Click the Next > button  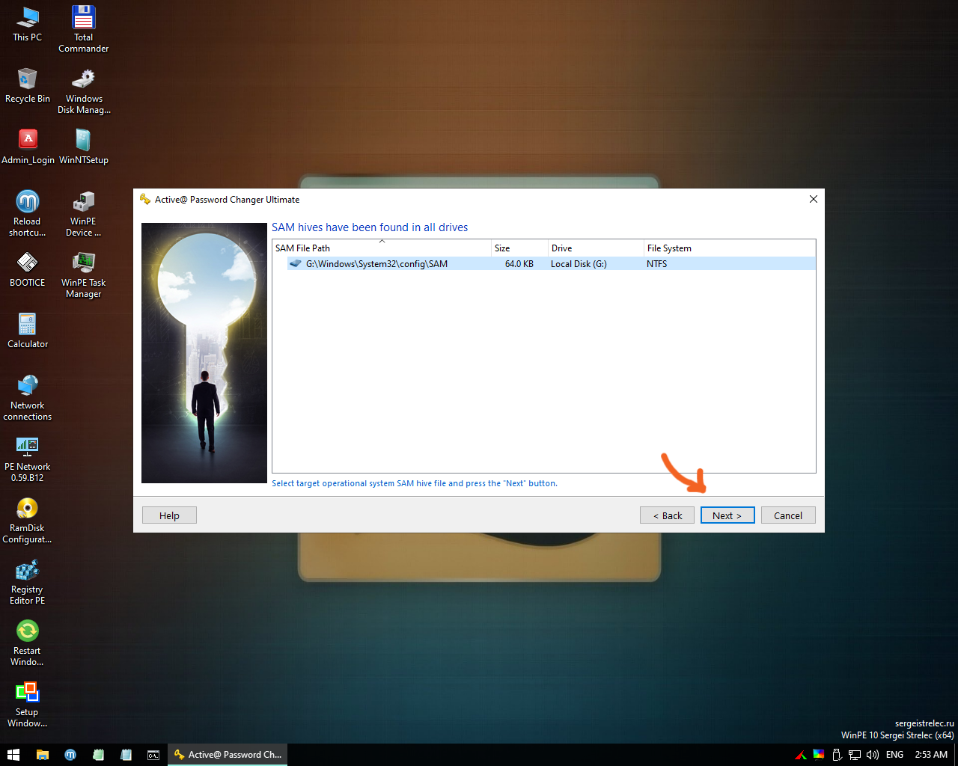tap(727, 515)
